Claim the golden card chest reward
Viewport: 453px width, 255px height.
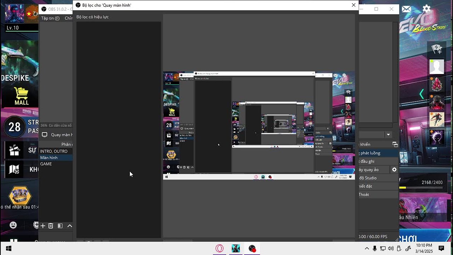pyautogui.click(x=20, y=195)
